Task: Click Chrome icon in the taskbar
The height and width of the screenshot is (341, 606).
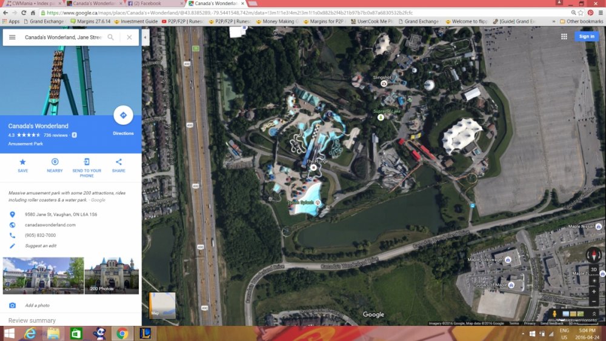Action: click(122, 333)
